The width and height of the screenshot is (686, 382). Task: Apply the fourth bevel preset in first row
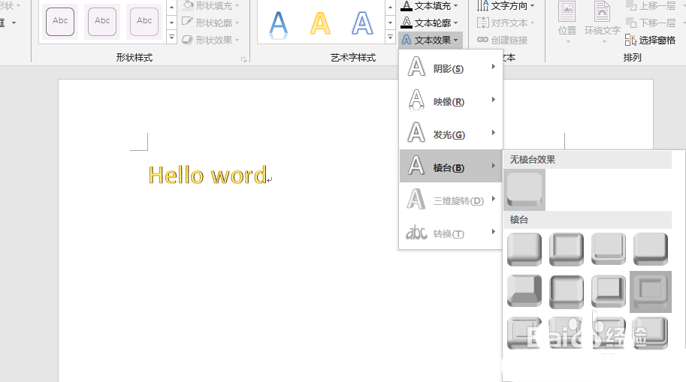tap(651, 248)
